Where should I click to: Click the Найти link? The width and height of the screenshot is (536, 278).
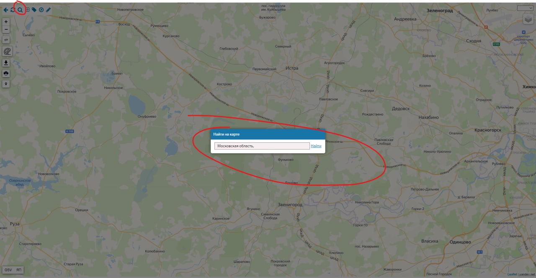coord(316,146)
